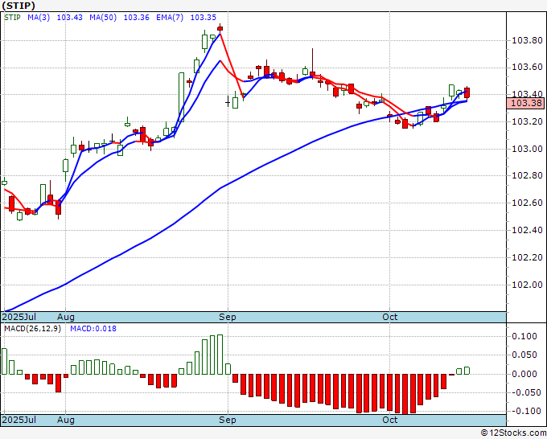Viewport: 547px width, 439px height.
Task: Click the 102.40 price axis label
Action: click(x=527, y=230)
